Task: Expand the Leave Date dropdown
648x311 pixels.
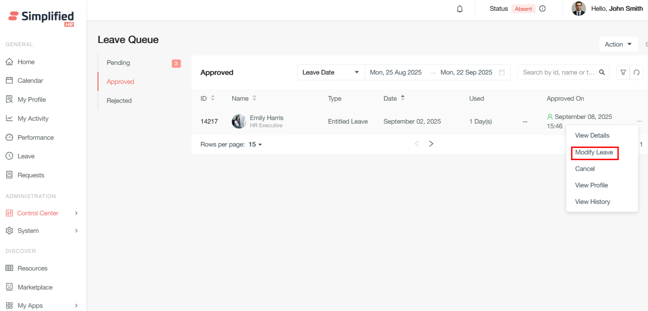Action: click(330, 72)
